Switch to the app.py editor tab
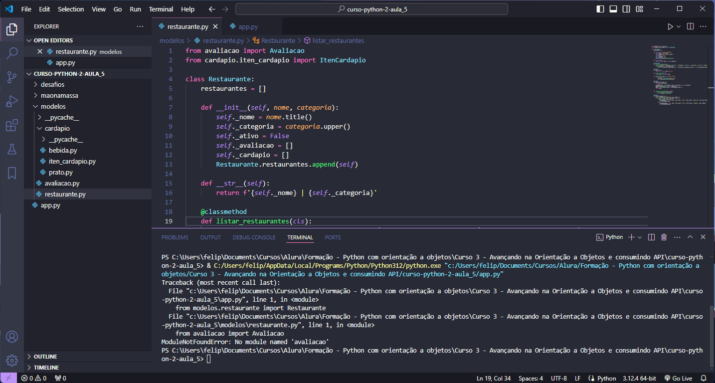The width and height of the screenshot is (715, 383). (248, 27)
